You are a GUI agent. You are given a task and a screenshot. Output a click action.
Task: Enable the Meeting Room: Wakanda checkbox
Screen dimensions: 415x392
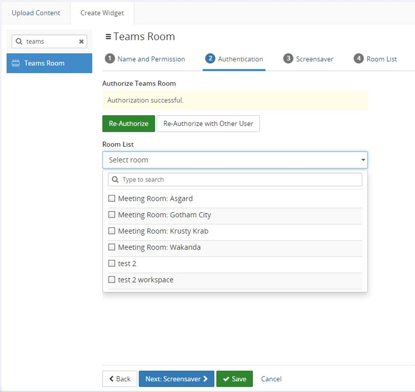pyautogui.click(x=112, y=247)
